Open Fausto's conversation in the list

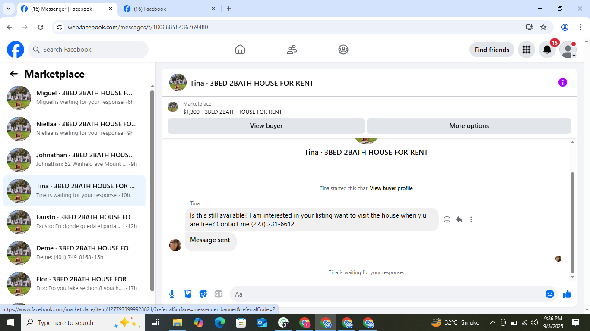(x=74, y=222)
